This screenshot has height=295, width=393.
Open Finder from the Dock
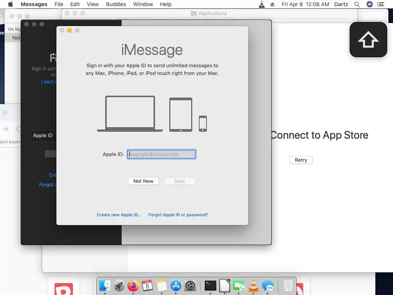pyautogui.click(x=105, y=286)
